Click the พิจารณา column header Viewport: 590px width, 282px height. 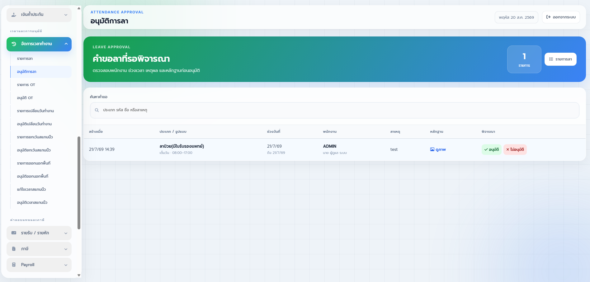click(x=488, y=132)
